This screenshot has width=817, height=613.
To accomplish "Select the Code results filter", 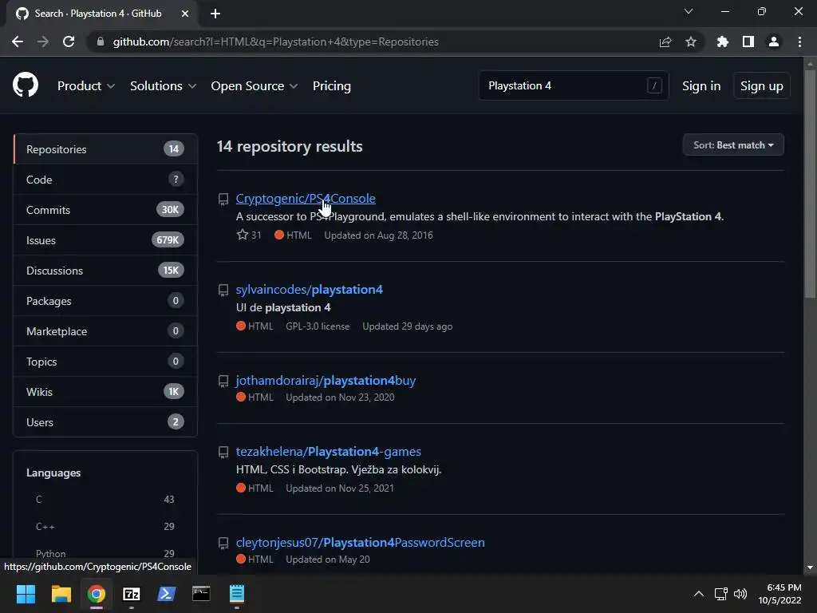I will [x=105, y=180].
